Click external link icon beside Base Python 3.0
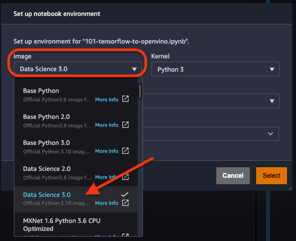The height and width of the screenshot is (241, 296). tap(125, 151)
